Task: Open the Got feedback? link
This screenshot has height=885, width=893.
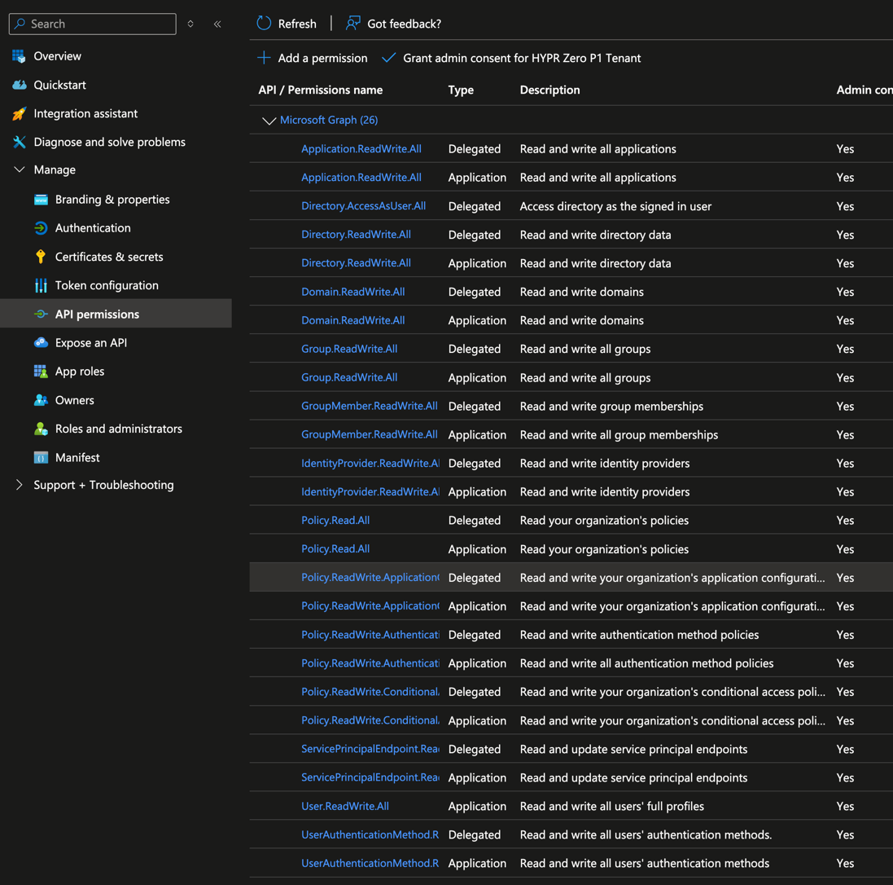Action: pos(393,24)
